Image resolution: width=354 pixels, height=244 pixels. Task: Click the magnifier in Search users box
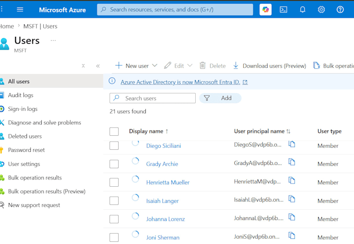click(116, 98)
